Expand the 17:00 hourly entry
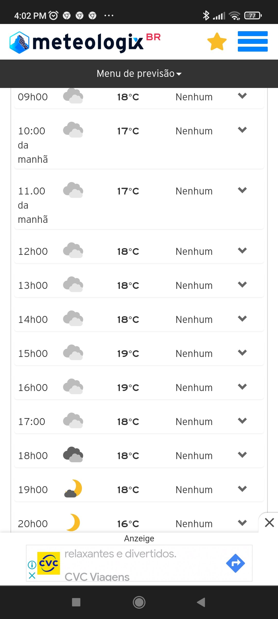Screen dimensions: 278x619 point(242,421)
